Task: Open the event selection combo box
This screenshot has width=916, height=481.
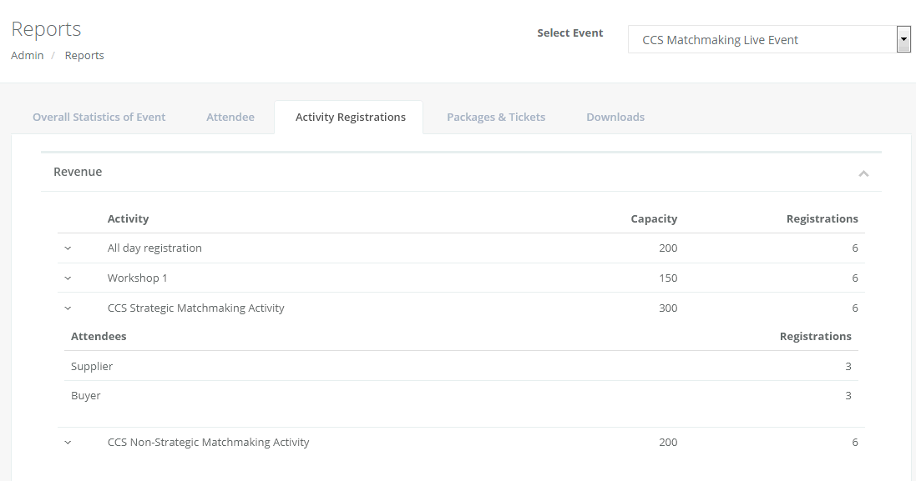Action: tap(764, 38)
